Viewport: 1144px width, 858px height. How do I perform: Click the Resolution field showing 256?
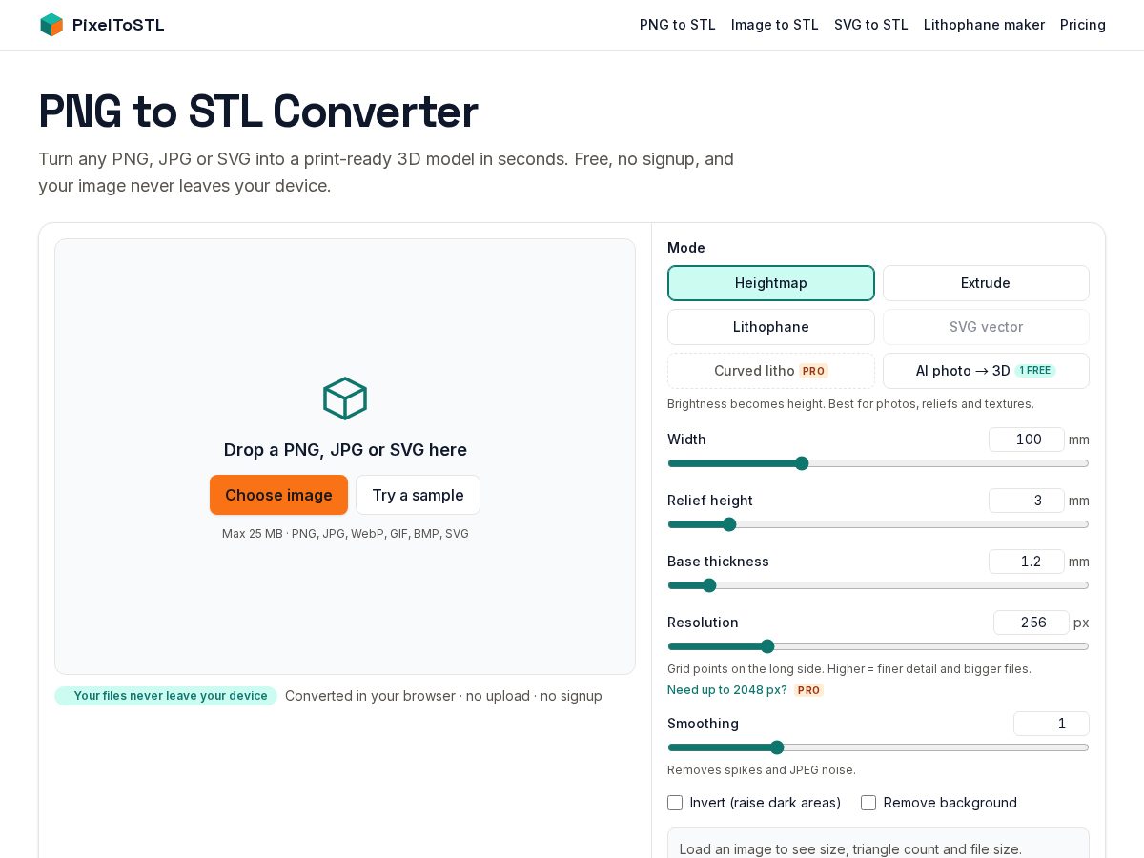[1032, 623]
